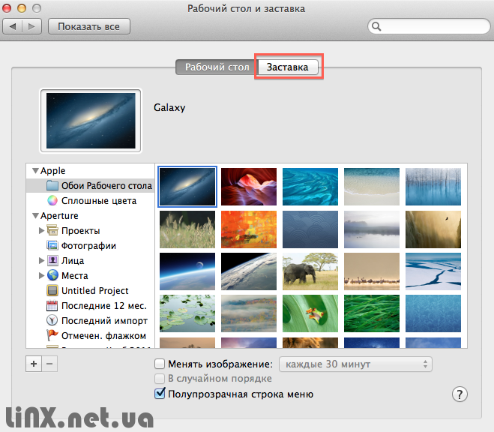
Task: Go forward with the right arrow button
Action: coord(31,26)
